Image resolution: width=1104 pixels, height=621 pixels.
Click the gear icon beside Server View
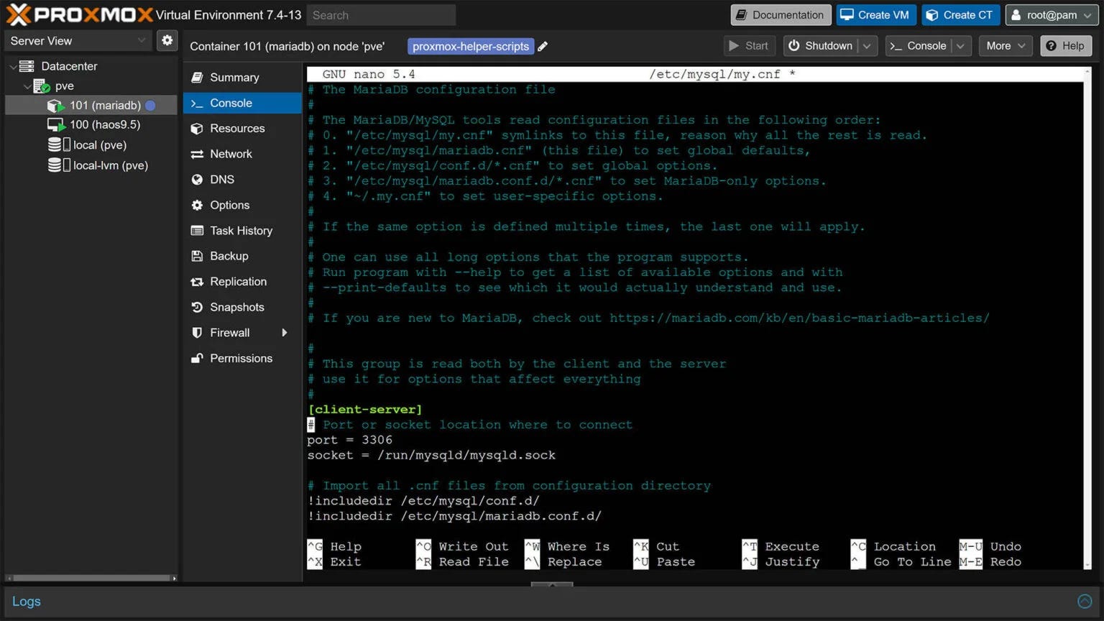[167, 40]
